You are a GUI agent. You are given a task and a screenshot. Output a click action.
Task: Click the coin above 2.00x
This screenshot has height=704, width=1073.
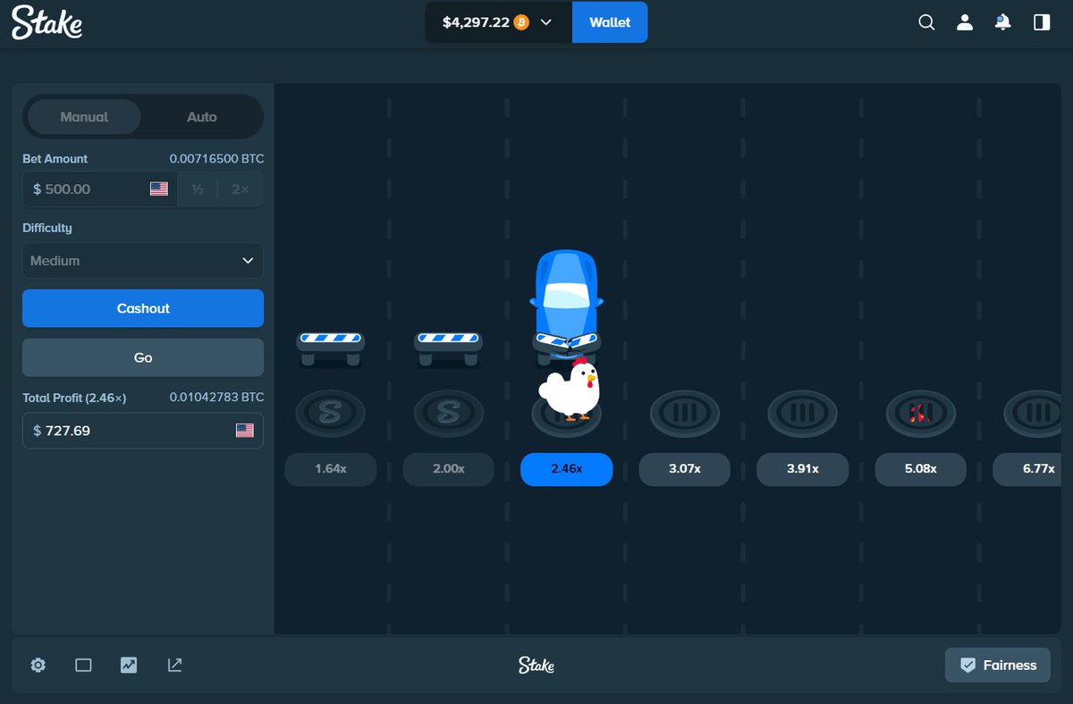click(x=448, y=413)
